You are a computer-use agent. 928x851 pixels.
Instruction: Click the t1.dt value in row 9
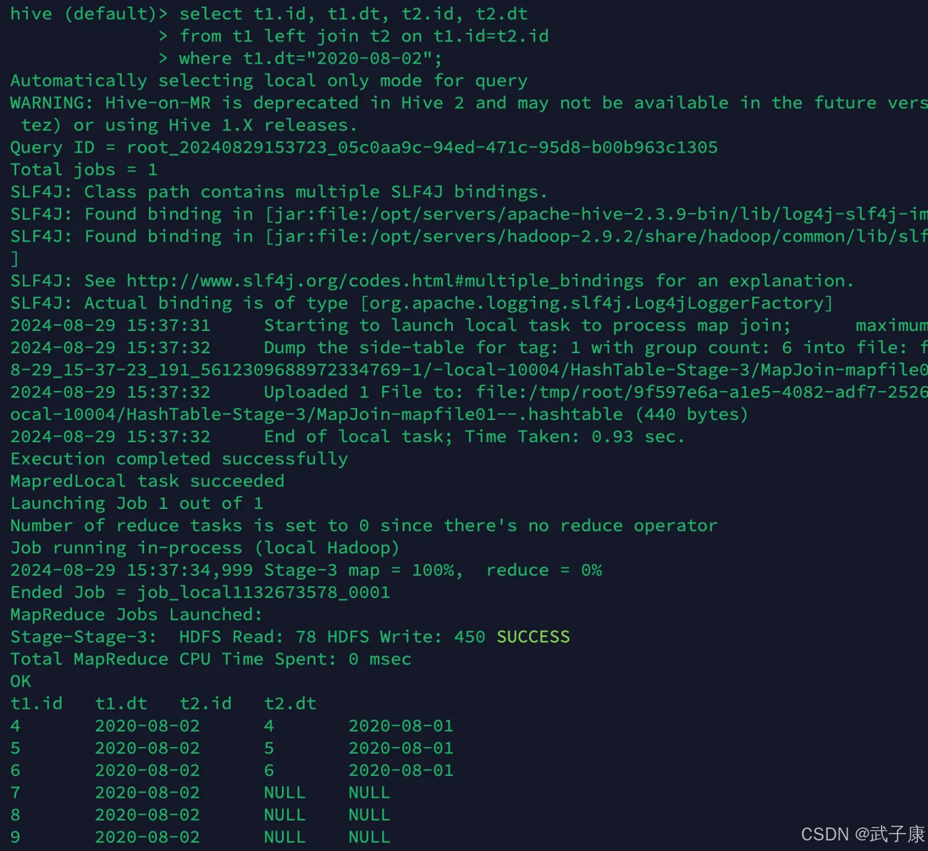[x=147, y=837]
